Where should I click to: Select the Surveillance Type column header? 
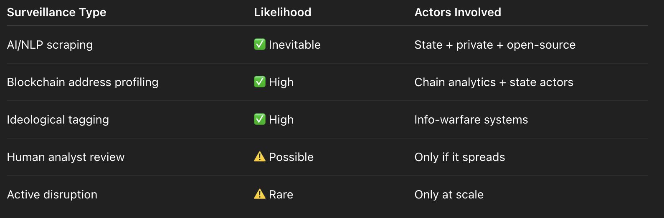coord(57,12)
